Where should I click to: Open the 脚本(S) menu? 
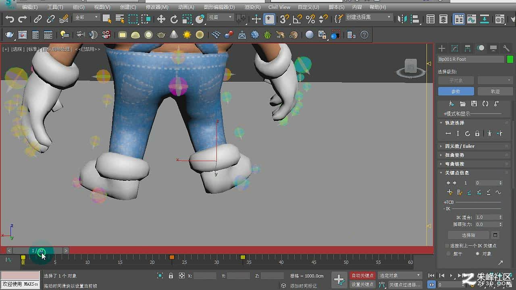pos(337,7)
